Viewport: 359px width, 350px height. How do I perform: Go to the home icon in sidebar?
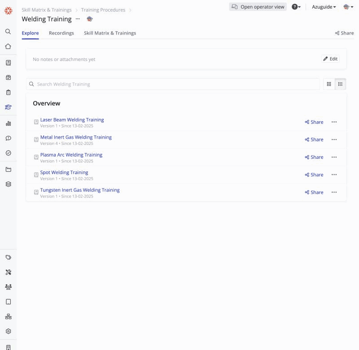click(8, 46)
